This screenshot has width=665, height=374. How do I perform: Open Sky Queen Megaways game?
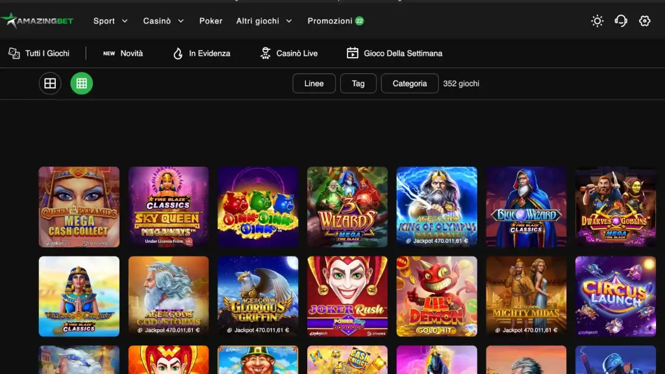168,207
